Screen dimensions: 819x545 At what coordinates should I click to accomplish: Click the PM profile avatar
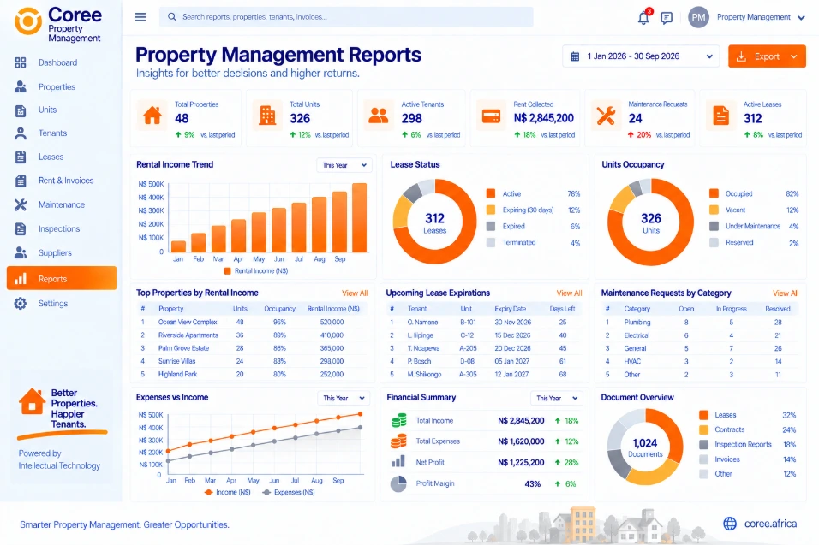(698, 17)
